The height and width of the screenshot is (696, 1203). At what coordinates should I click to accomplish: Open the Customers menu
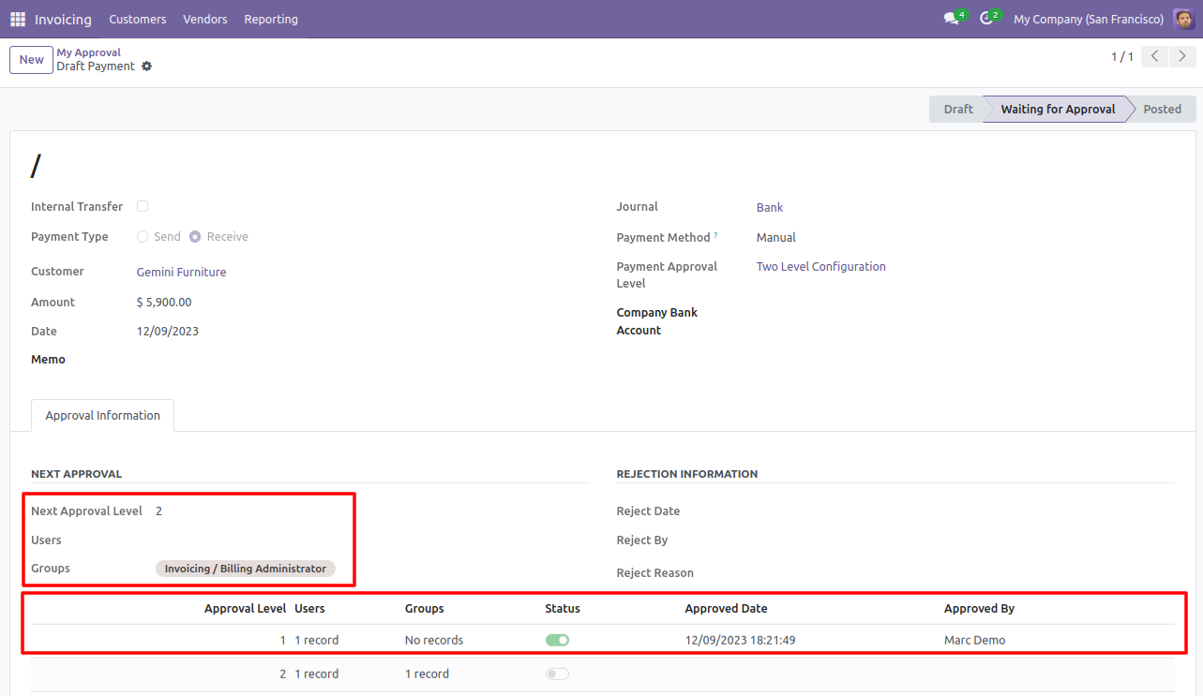coord(137,19)
